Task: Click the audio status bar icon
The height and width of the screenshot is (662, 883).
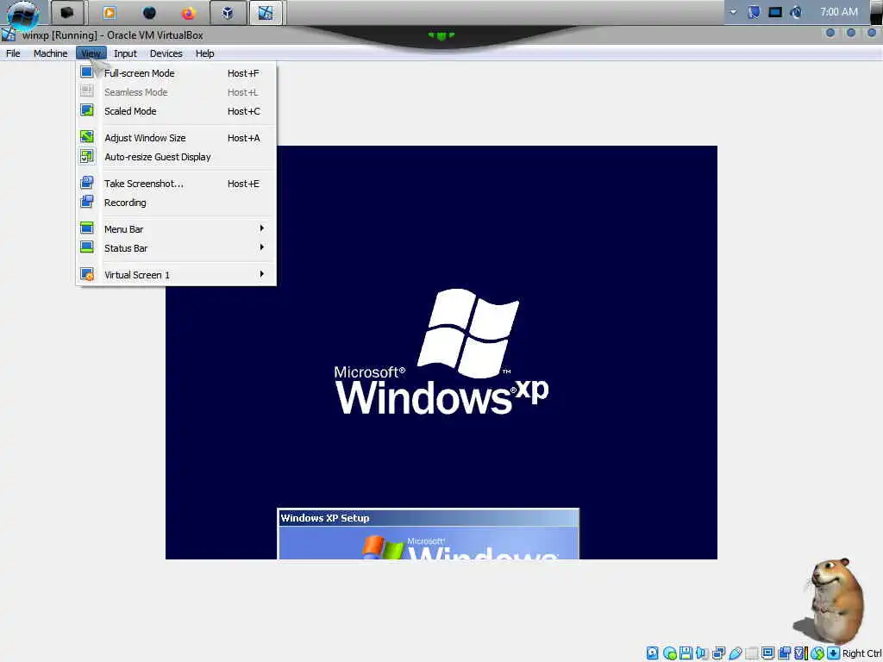Action: (x=702, y=653)
